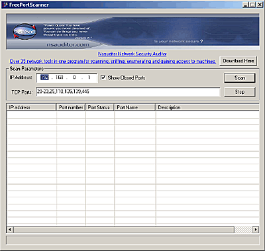Image resolution: width=265 pixels, height=251 pixels.
Task: Click the 'TCP Ports:' label
Action: tap(22, 92)
